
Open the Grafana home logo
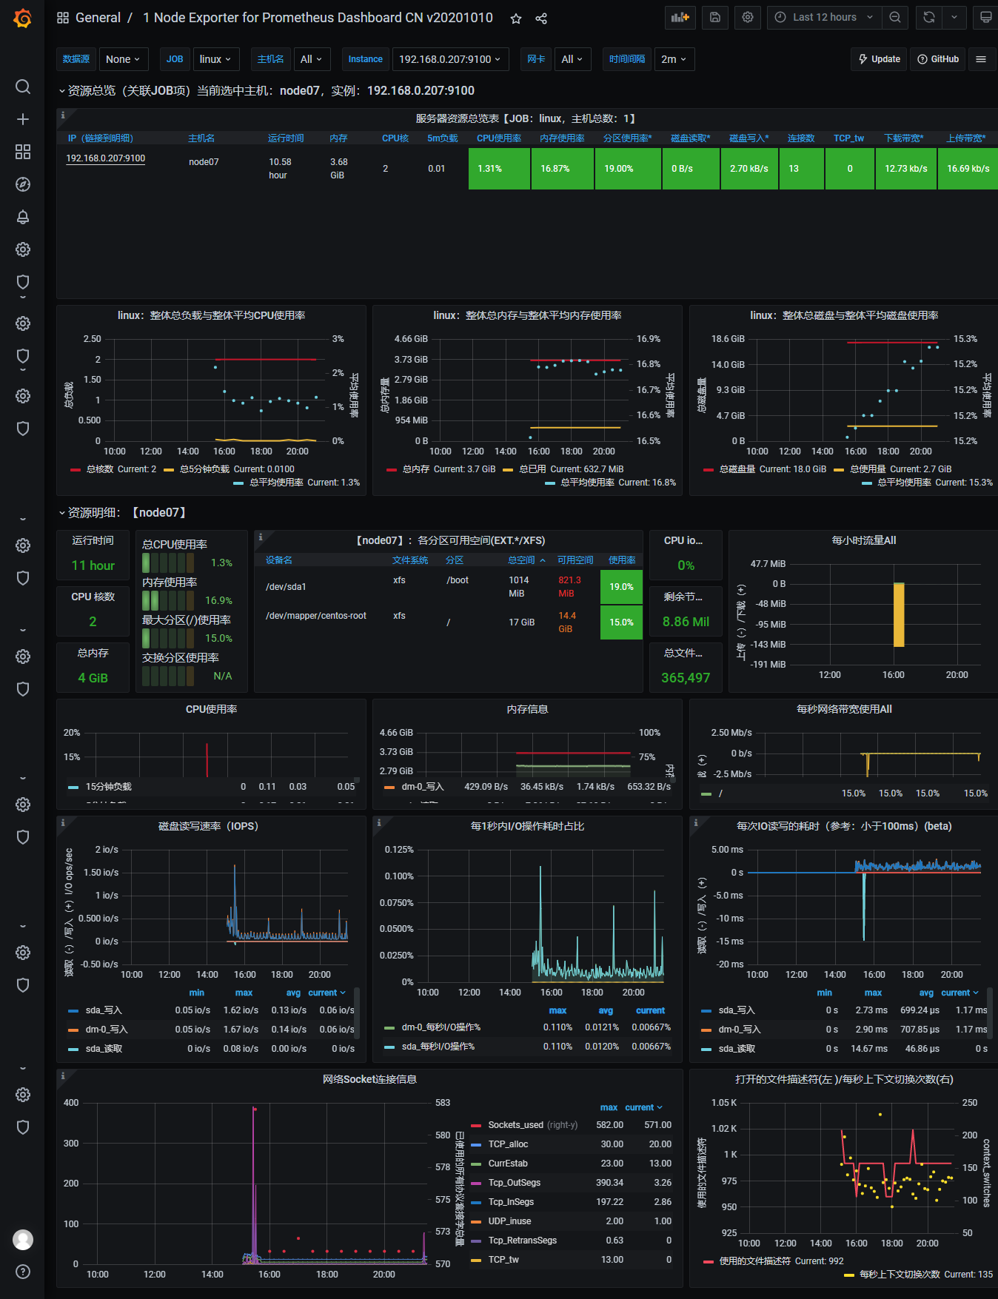[x=23, y=18]
